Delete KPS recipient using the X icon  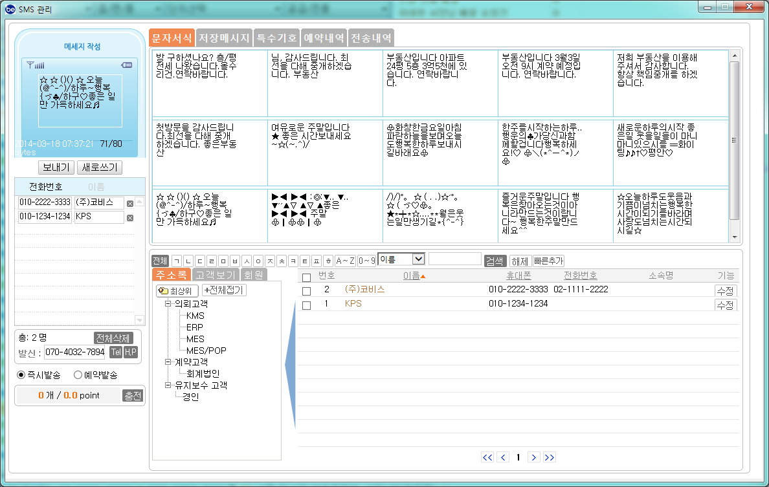(130, 218)
